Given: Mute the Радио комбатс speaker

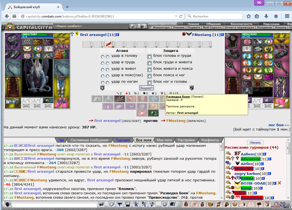Looking at the screenshot, I should (x=133, y=26).
